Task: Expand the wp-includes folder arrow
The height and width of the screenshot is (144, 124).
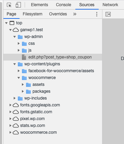Action: coord(15,98)
